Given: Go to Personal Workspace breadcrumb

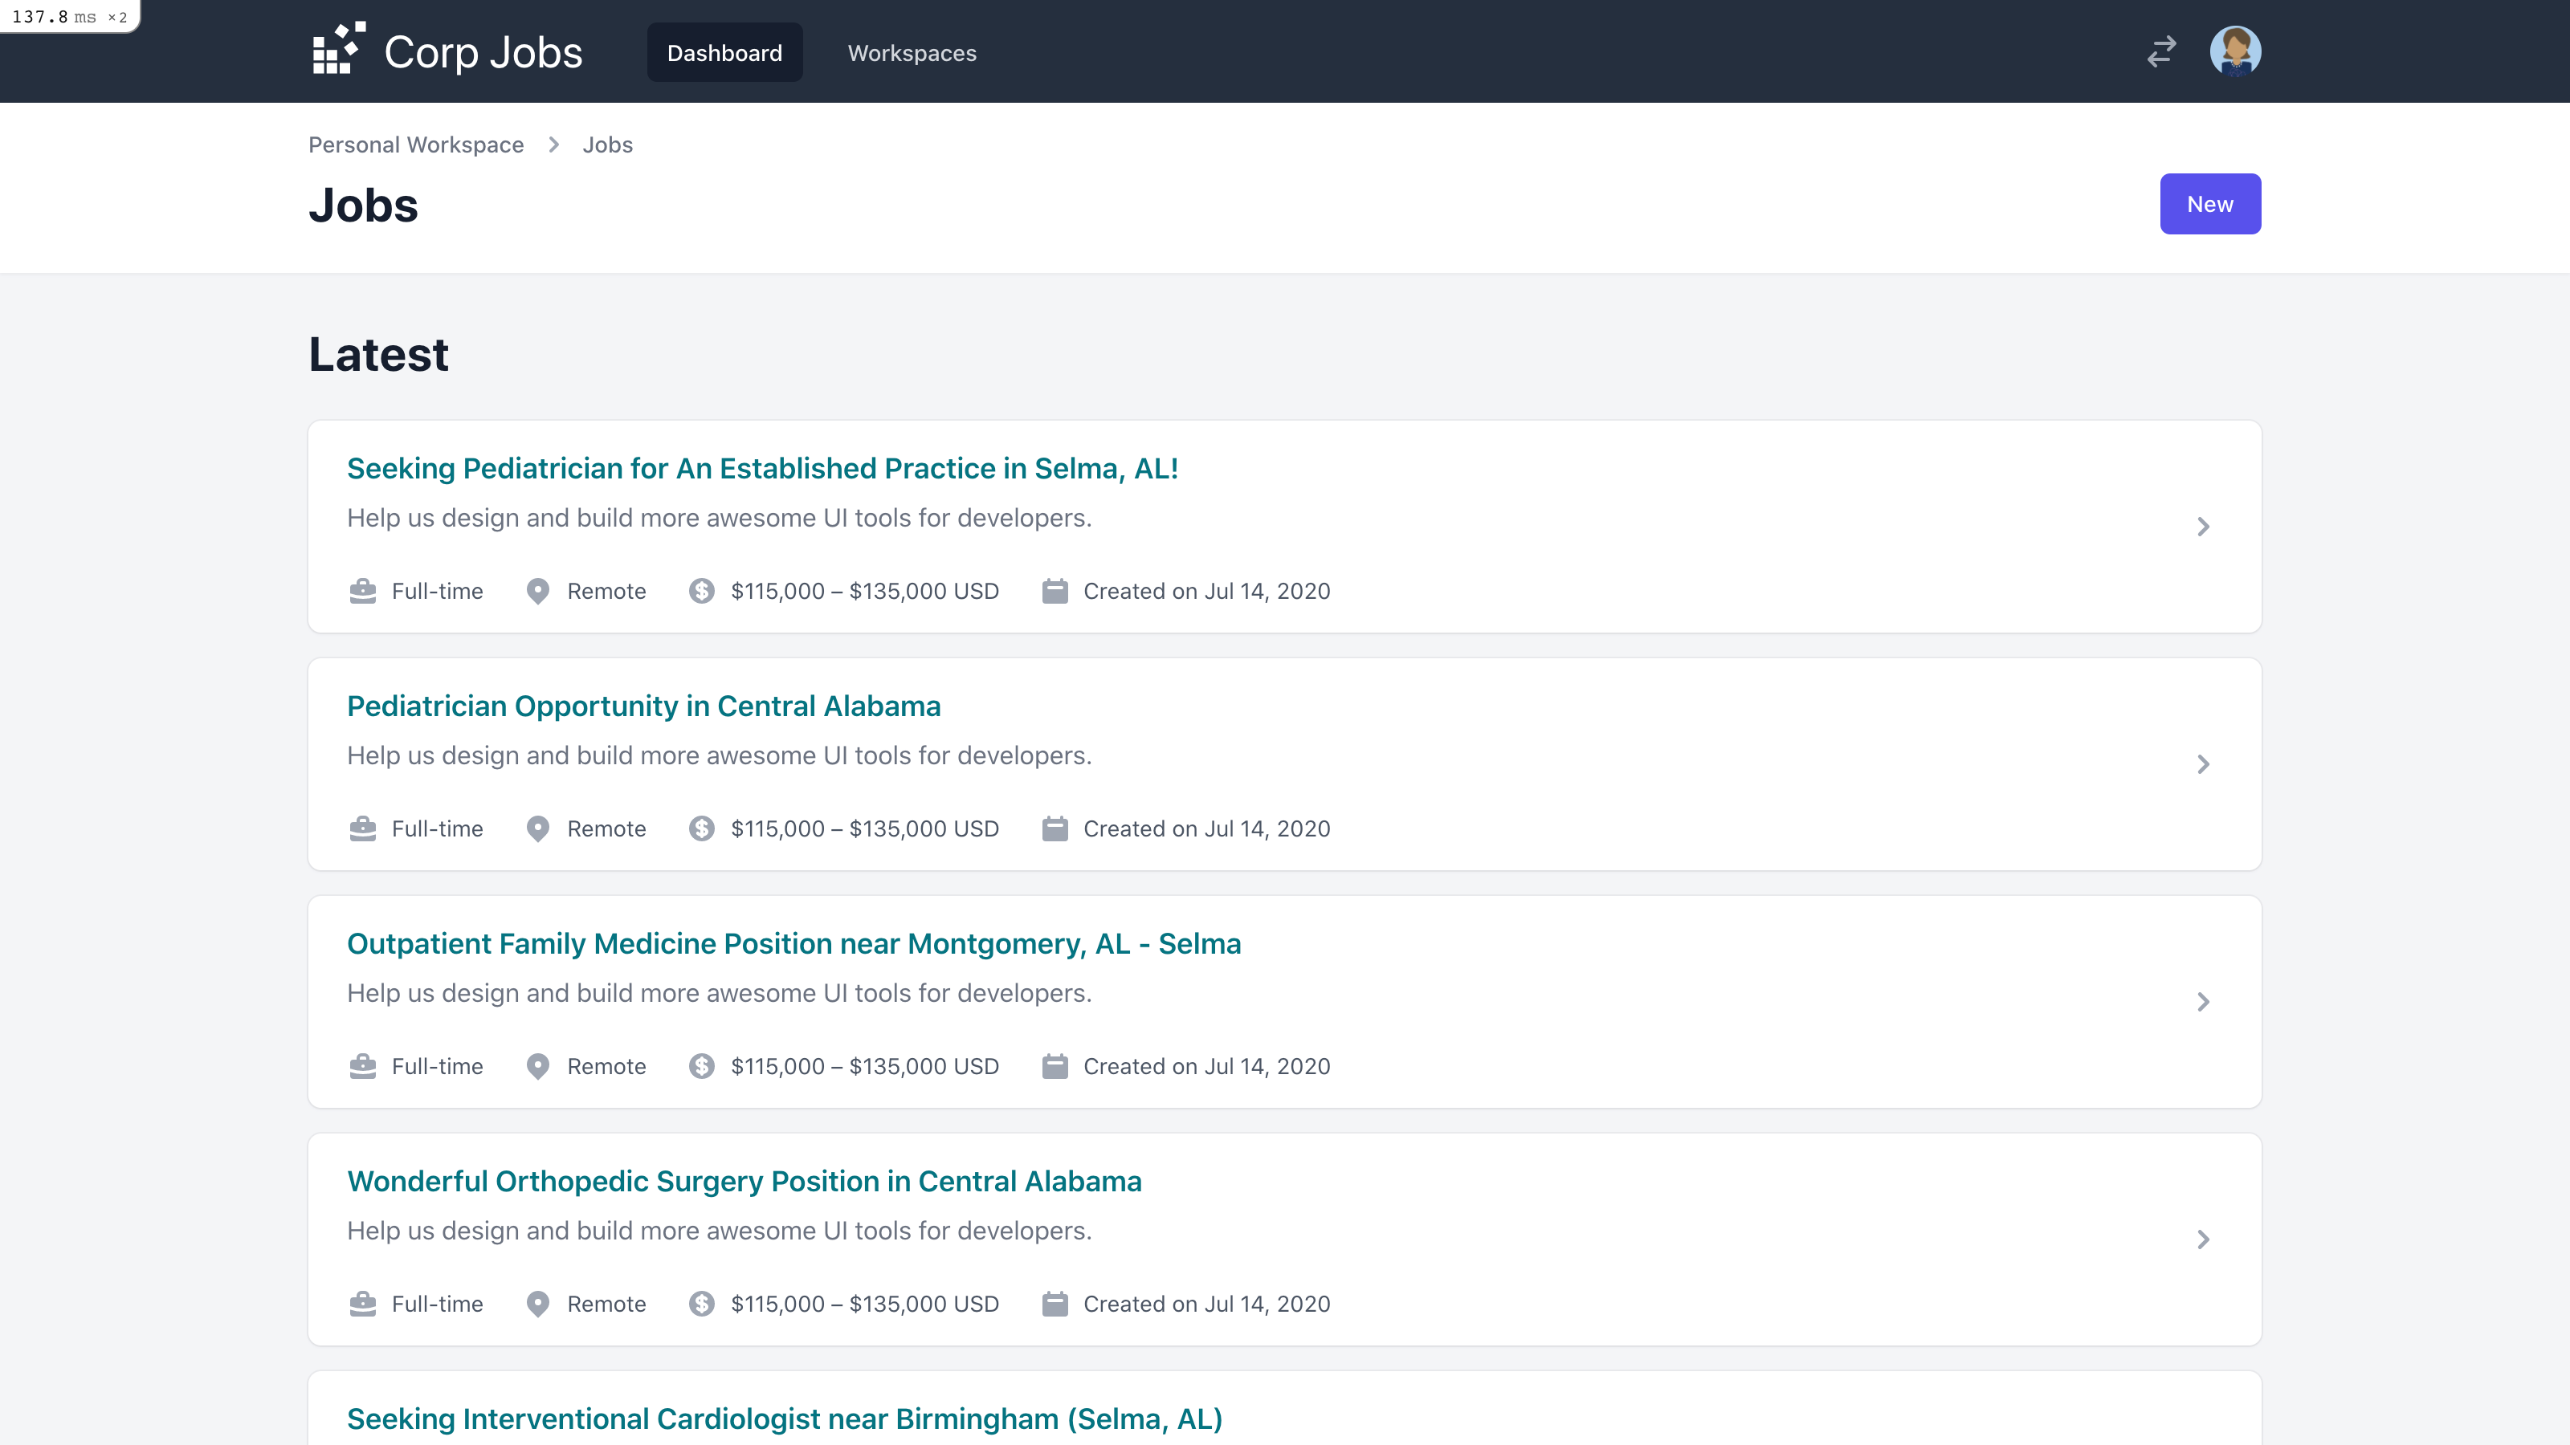Looking at the screenshot, I should point(415,144).
